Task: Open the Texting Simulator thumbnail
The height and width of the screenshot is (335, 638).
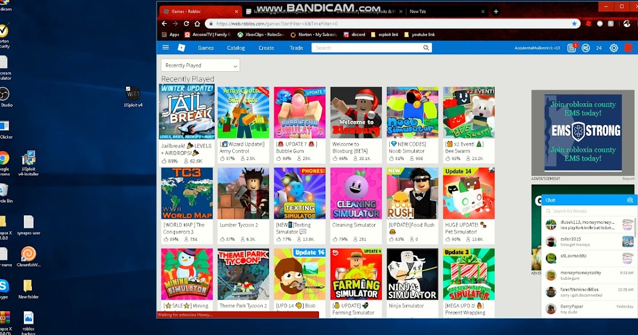Action: click(300, 194)
